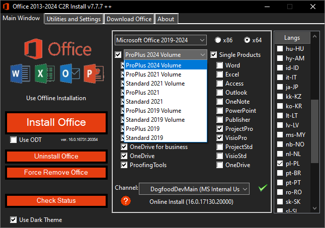Enable the Use ODT checkbox
The height and width of the screenshot is (228, 325).
(14, 140)
